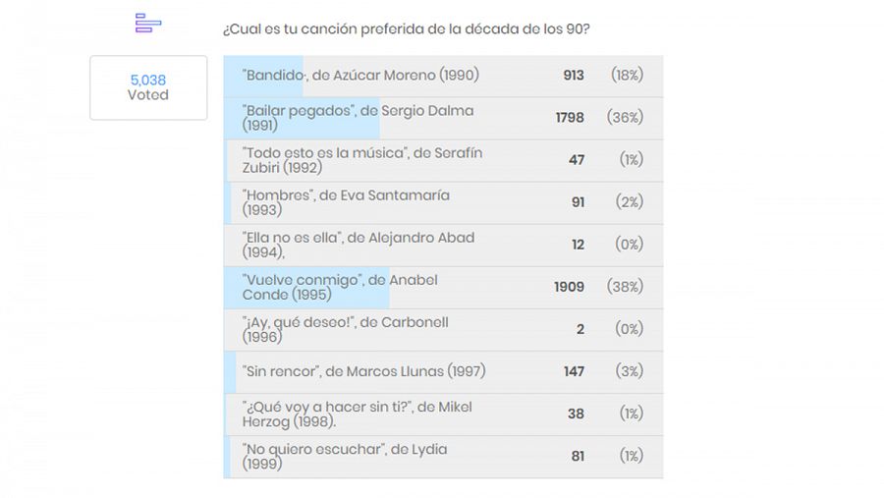Viewport: 884px width, 498px height.
Task: Choose "Ella no es ella" option
Action: point(358,245)
